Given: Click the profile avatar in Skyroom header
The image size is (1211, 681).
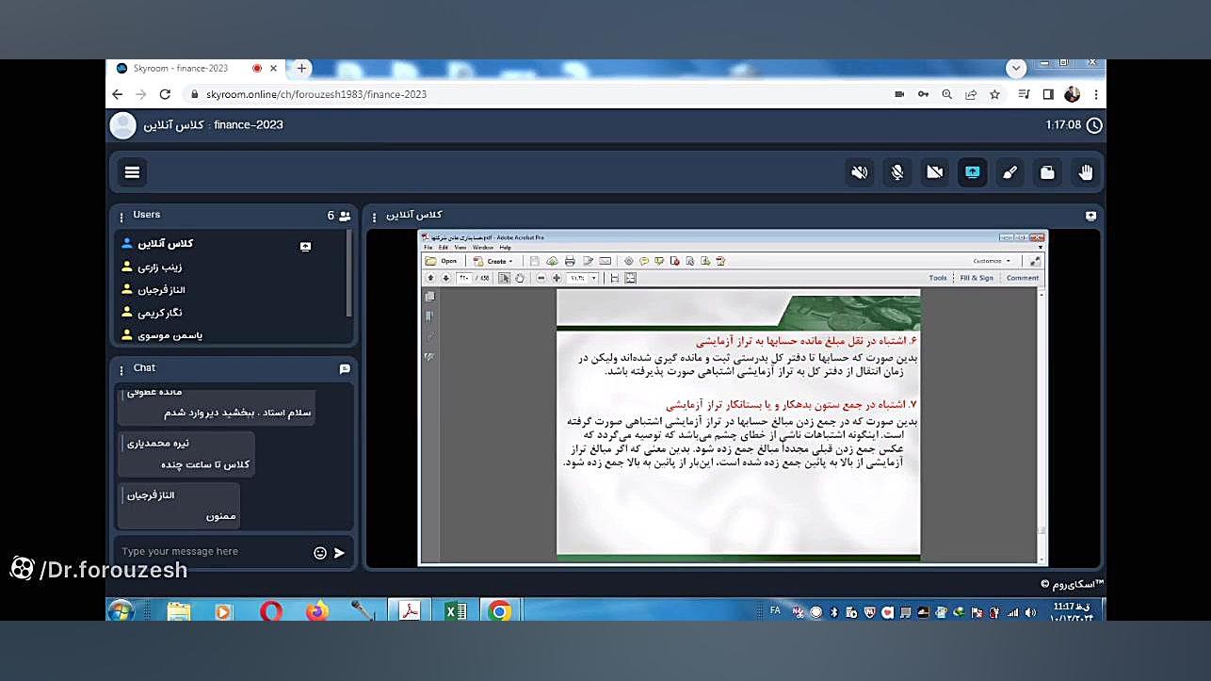Looking at the screenshot, I should click(x=122, y=125).
